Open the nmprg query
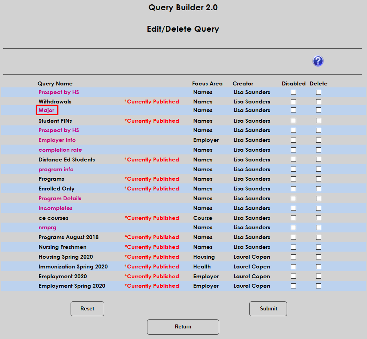The width and height of the screenshot is (367, 339). [47, 227]
